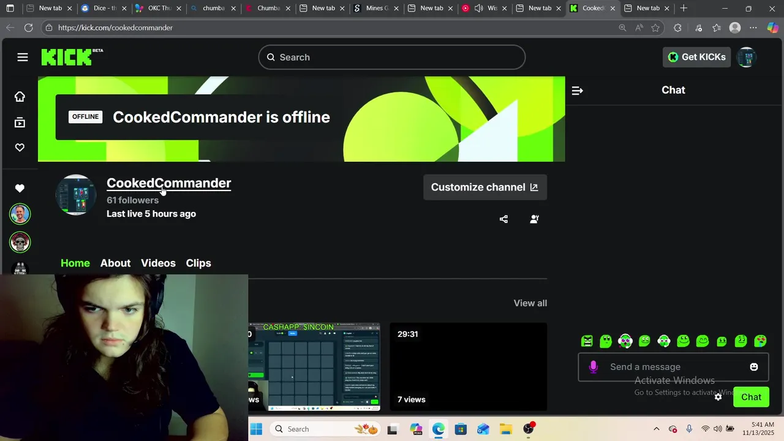Click the Last live 5 hours ago text

tap(151, 214)
